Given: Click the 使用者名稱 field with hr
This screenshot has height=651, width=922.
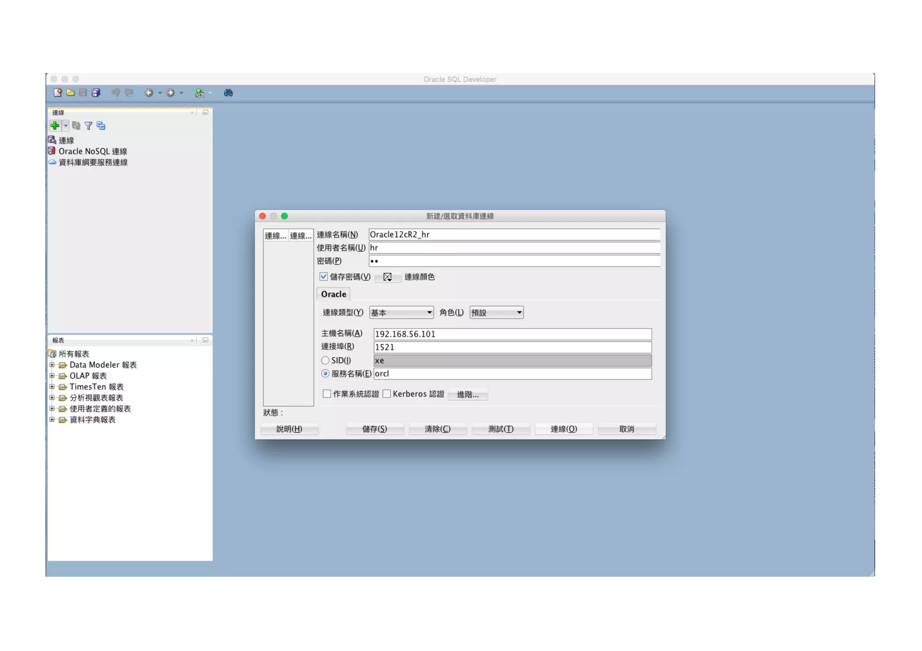Looking at the screenshot, I should pos(515,247).
